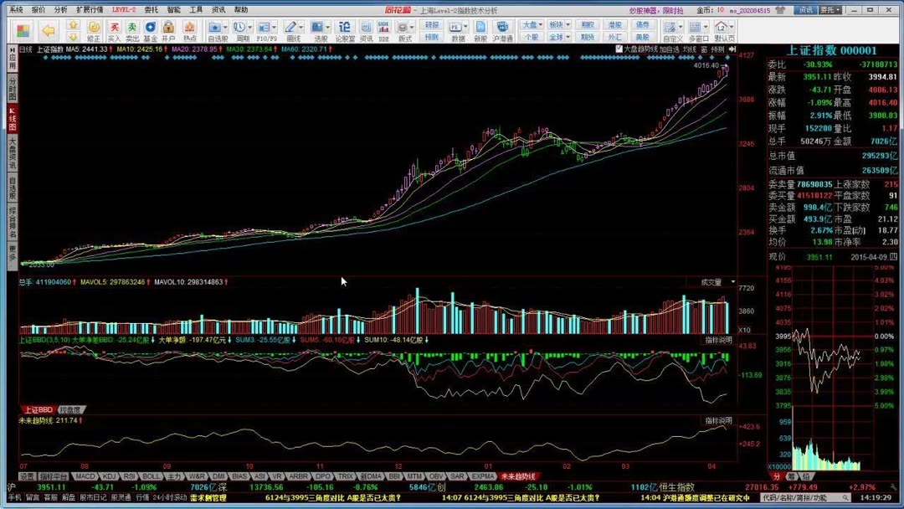904x509 pixels.
Task: Enable the 大盘趋势线 checkbox above the chart
Action: coord(619,49)
